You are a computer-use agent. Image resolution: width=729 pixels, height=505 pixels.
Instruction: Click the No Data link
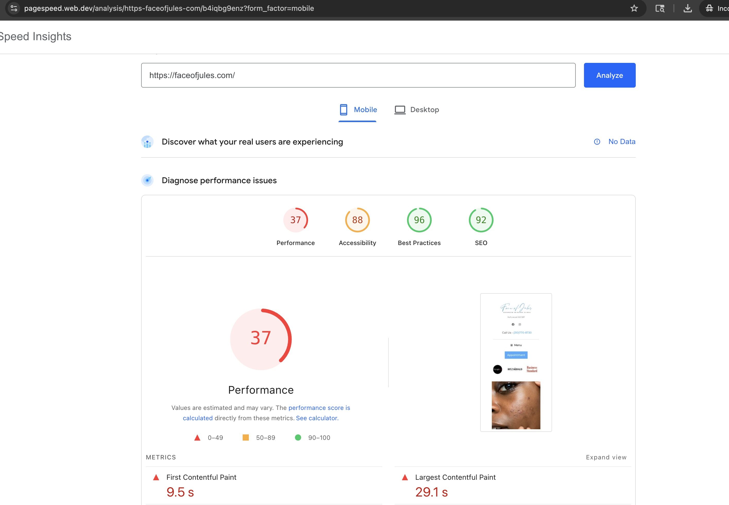click(x=622, y=142)
